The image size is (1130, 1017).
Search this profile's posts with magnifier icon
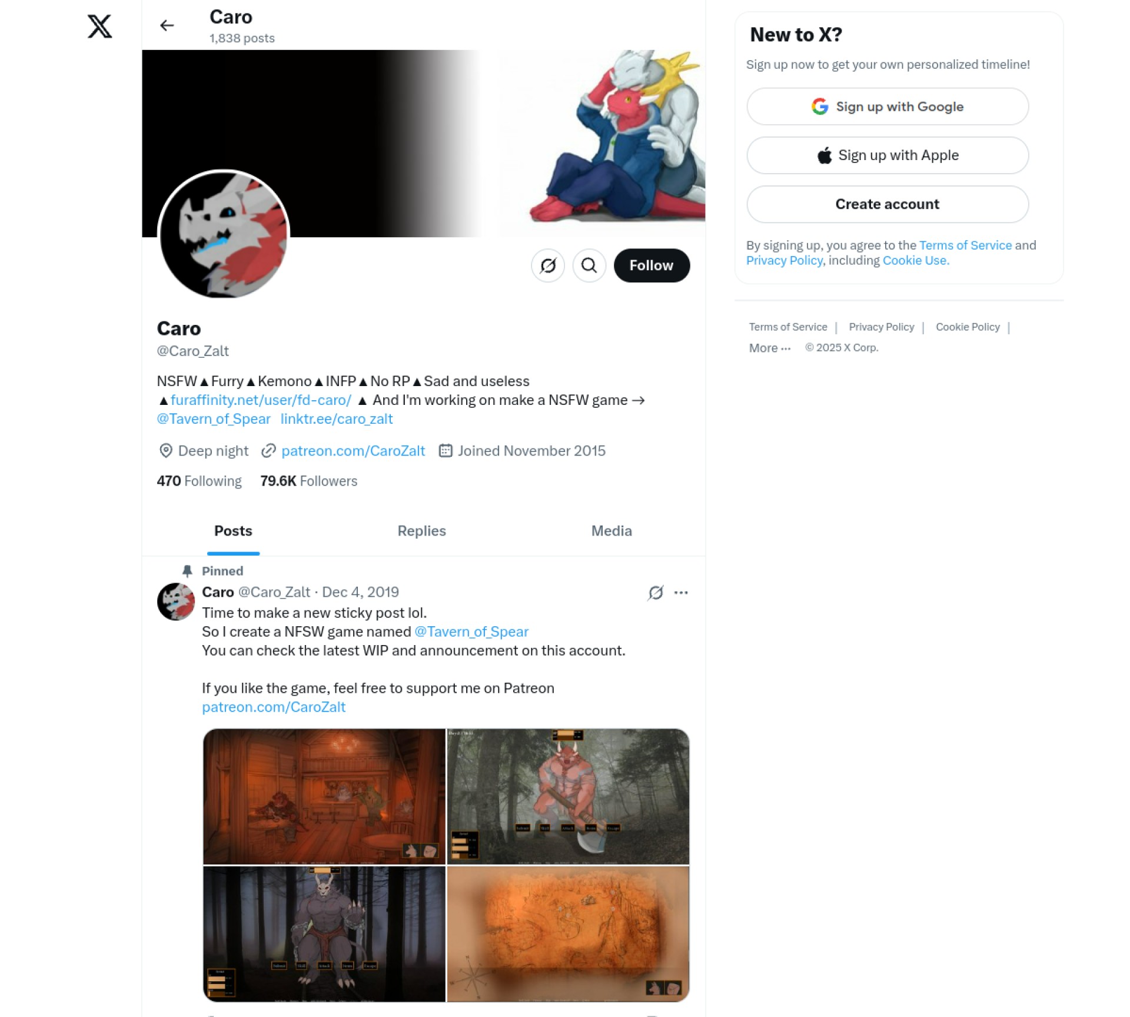(589, 265)
